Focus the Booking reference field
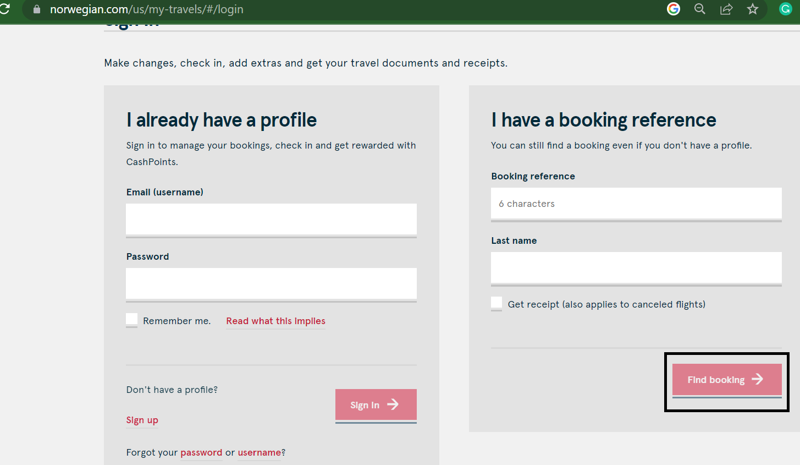The width and height of the screenshot is (800, 465). [x=636, y=204]
